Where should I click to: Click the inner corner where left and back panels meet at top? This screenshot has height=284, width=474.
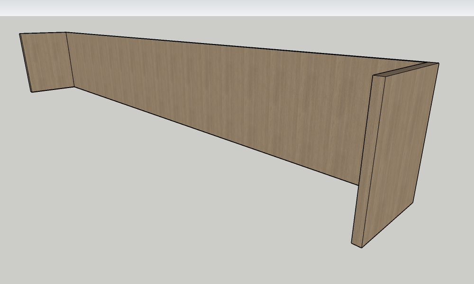65,32
